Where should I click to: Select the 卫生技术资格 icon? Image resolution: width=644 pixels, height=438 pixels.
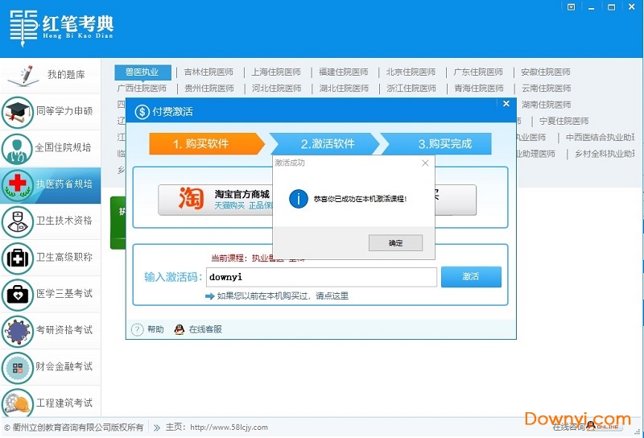(x=17, y=221)
